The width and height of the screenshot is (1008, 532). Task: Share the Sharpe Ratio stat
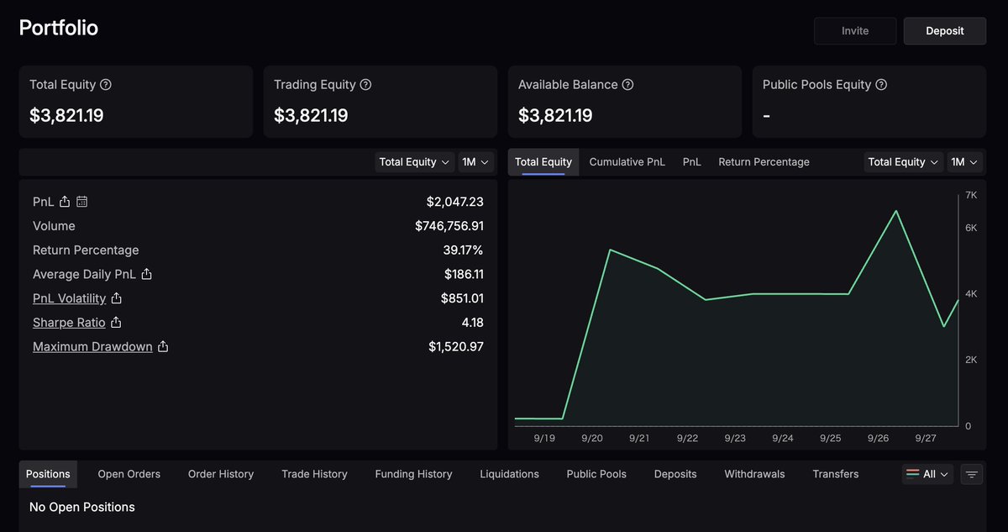[116, 323]
